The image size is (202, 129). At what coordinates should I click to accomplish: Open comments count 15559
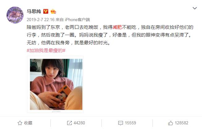pos(130,123)
